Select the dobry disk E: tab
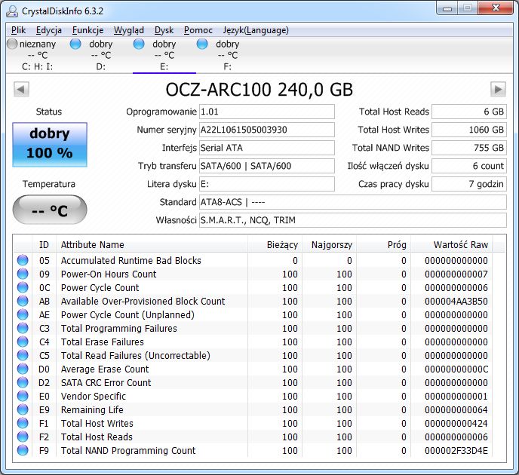 164,55
